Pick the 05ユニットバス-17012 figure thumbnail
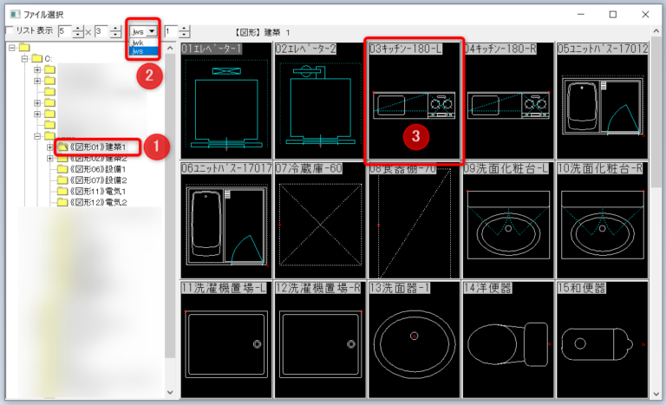This screenshot has height=405, width=666. coord(603,101)
